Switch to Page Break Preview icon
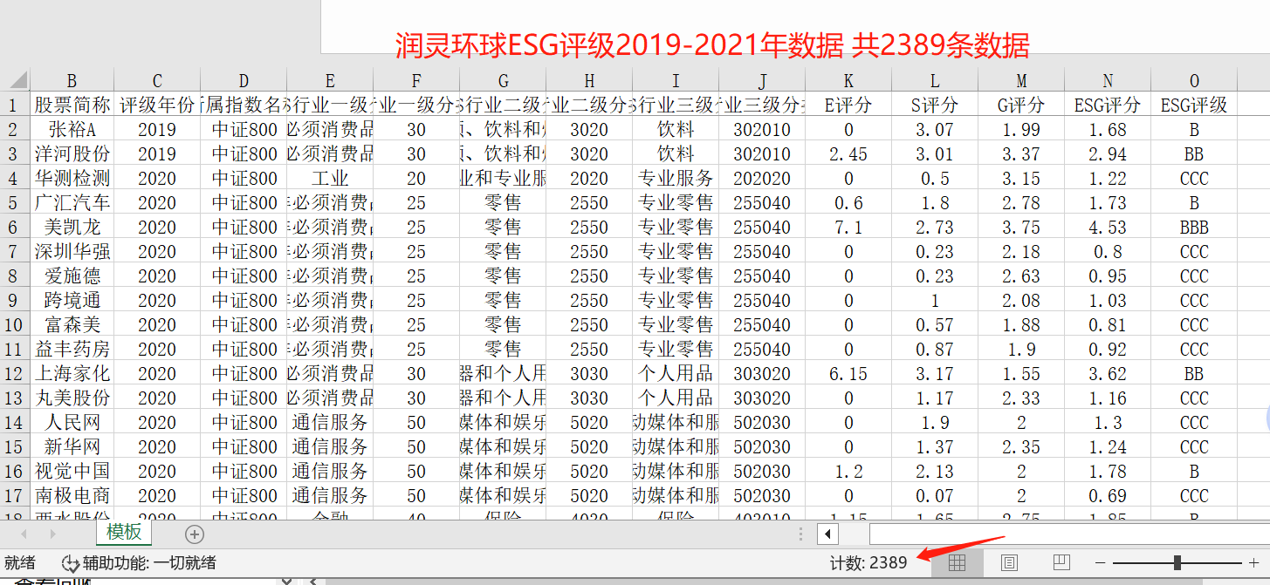The image size is (1270, 585). [x=1061, y=562]
